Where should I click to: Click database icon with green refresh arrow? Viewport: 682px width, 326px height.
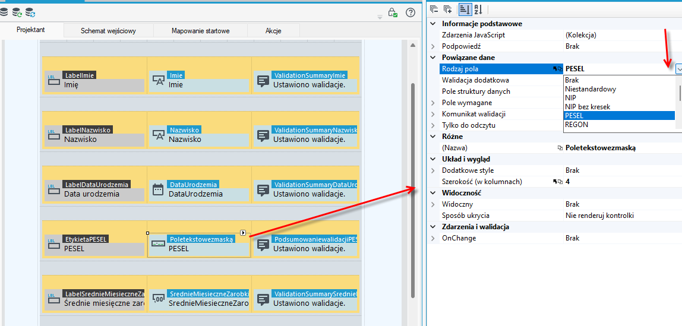[17, 12]
